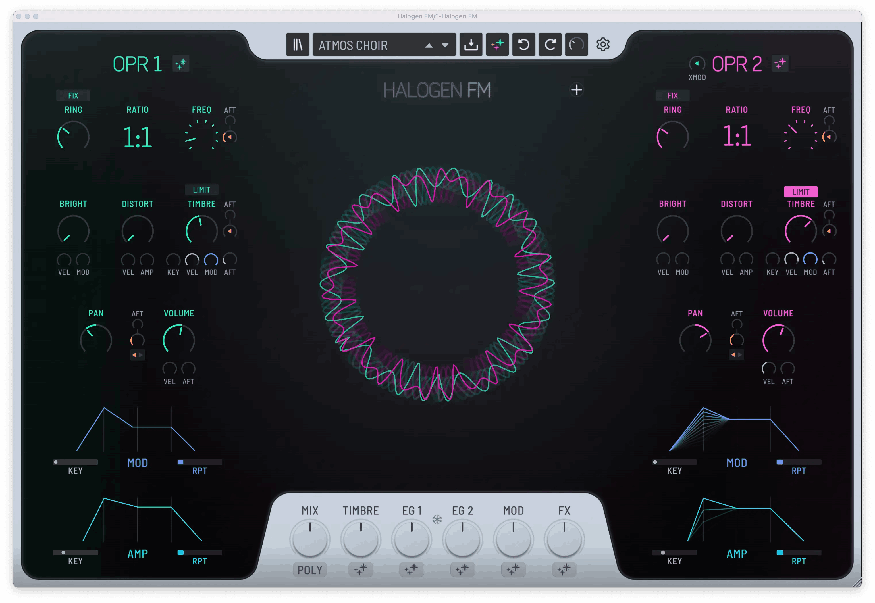Click the circular waveform visualizer display
The width and height of the screenshot is (875, 603).
[x=437, y=284]
